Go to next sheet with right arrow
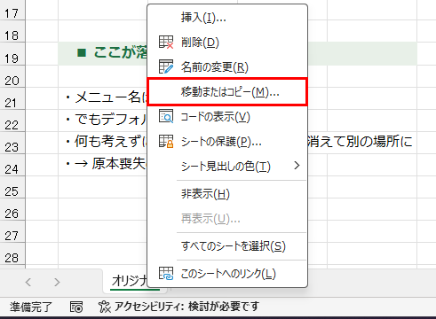Viewport: 436px width, 319px height. coord(57,282)
